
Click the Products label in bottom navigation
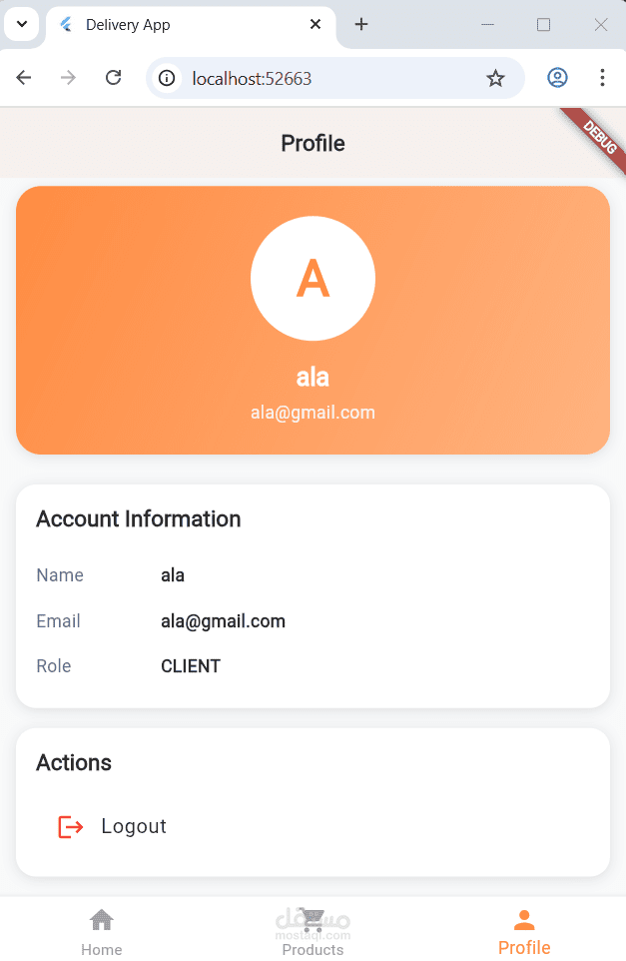(313, 950)
